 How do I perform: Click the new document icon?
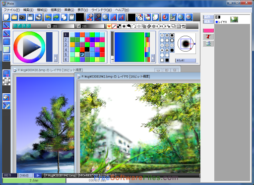6,17
